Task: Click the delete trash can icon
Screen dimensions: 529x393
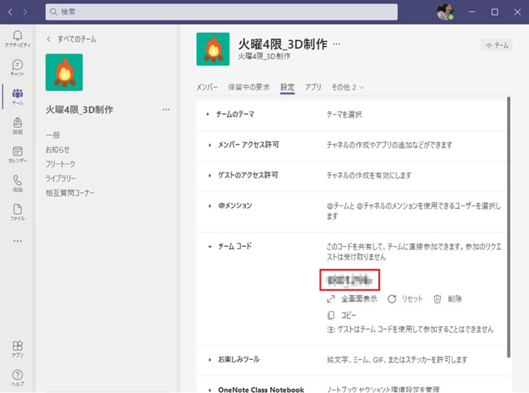Action: 437,299
